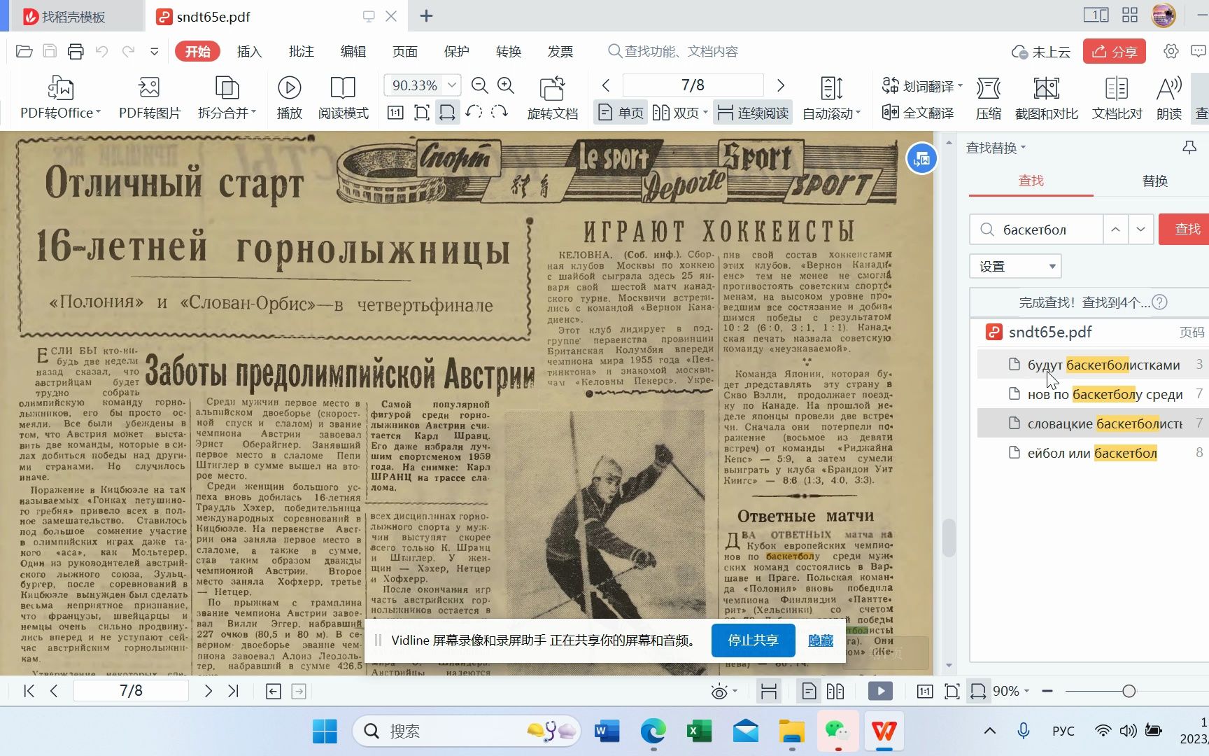Toggle double page view

(x=680, y=113)
